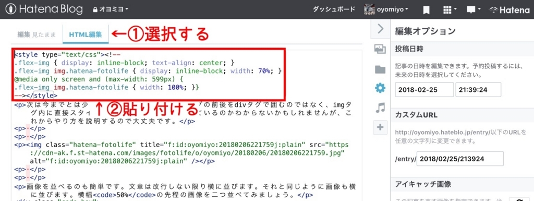
Task: Open the Hatena Blog logo home link
Action: (44, 9)
